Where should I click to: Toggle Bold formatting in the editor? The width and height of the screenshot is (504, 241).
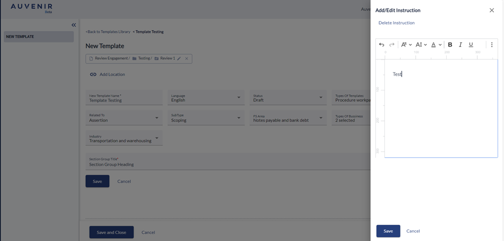[x=450, y=45]
